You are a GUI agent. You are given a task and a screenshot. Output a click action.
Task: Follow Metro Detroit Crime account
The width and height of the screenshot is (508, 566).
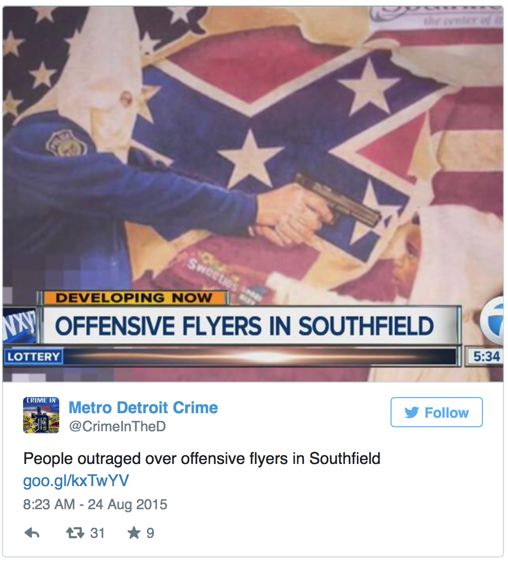point(437,412)
